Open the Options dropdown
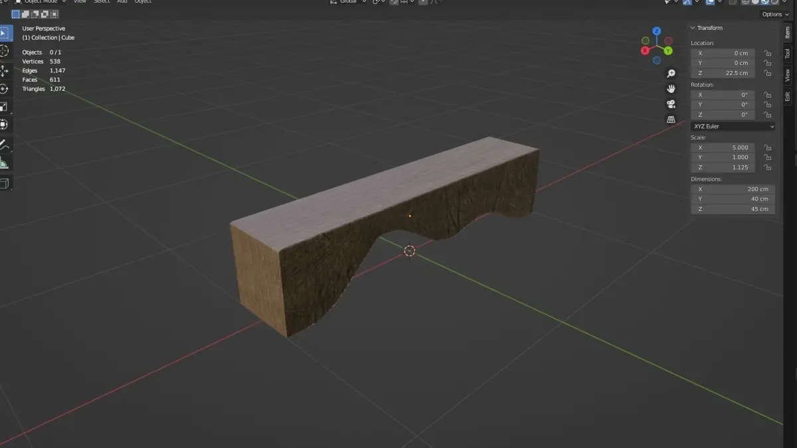 click(776, 14)
